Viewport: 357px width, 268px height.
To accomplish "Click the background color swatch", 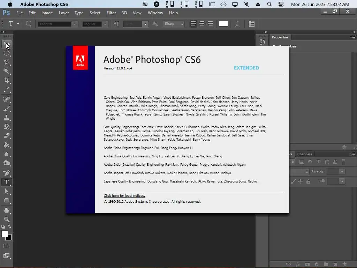I will pos(9,238).
